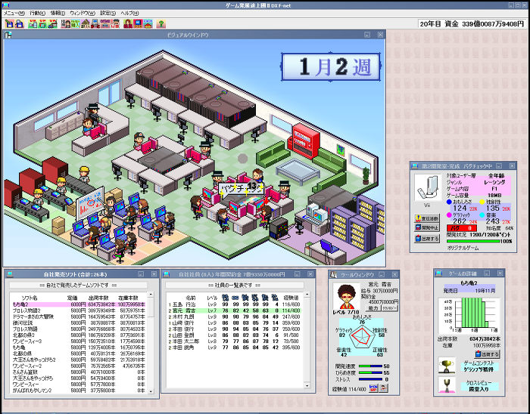Viewport: 530px width, 414px height.
Task: Click the green development progress bar
Action: pos(473,242)
